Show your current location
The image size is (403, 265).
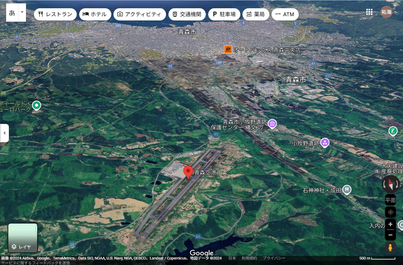390,212
